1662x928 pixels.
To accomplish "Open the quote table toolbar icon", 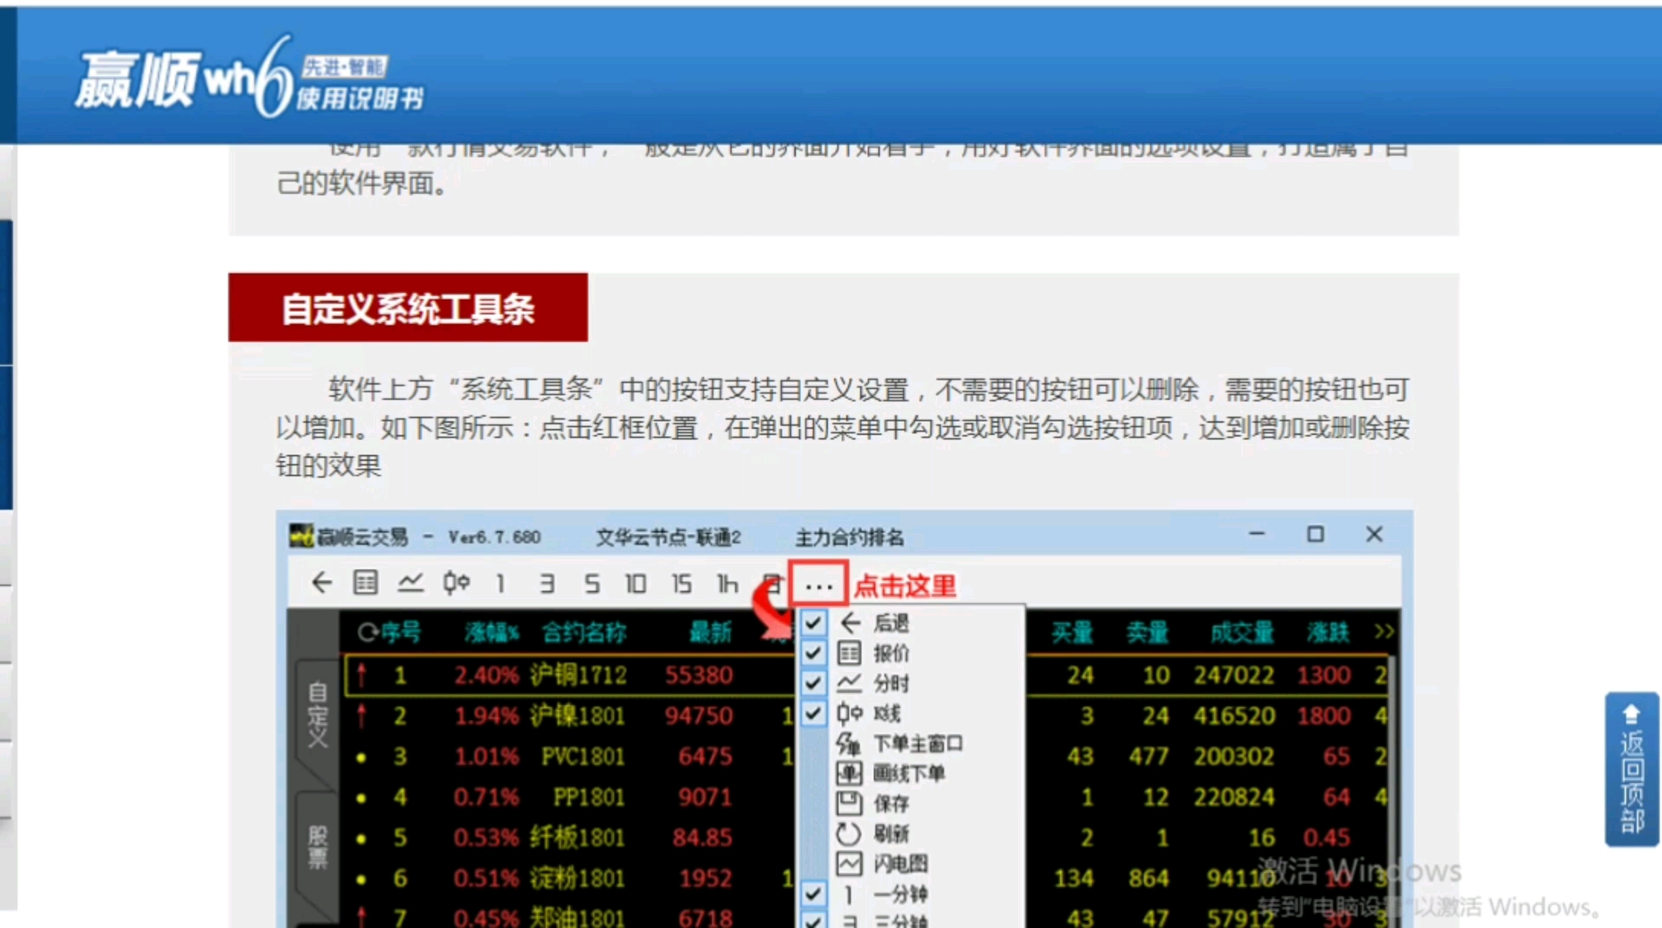I will coord(365,583).
